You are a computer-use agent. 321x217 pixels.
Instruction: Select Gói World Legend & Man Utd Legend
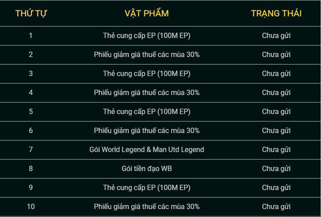point(147,150)
